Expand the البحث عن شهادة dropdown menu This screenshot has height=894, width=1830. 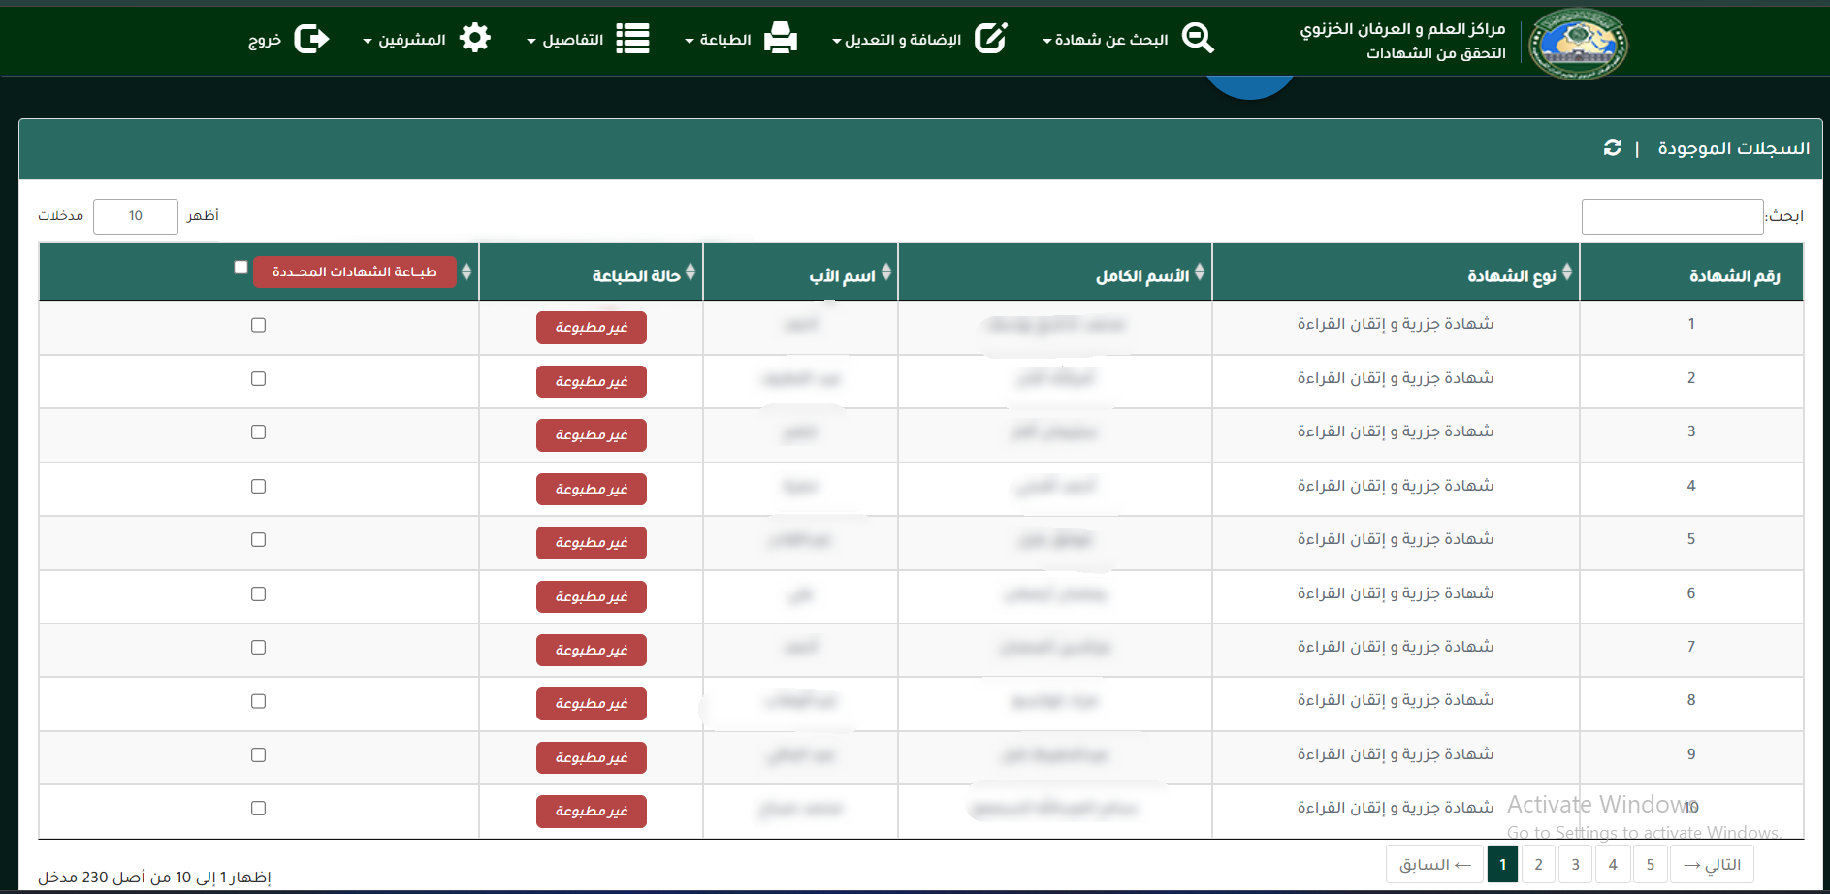point(1105,40)
